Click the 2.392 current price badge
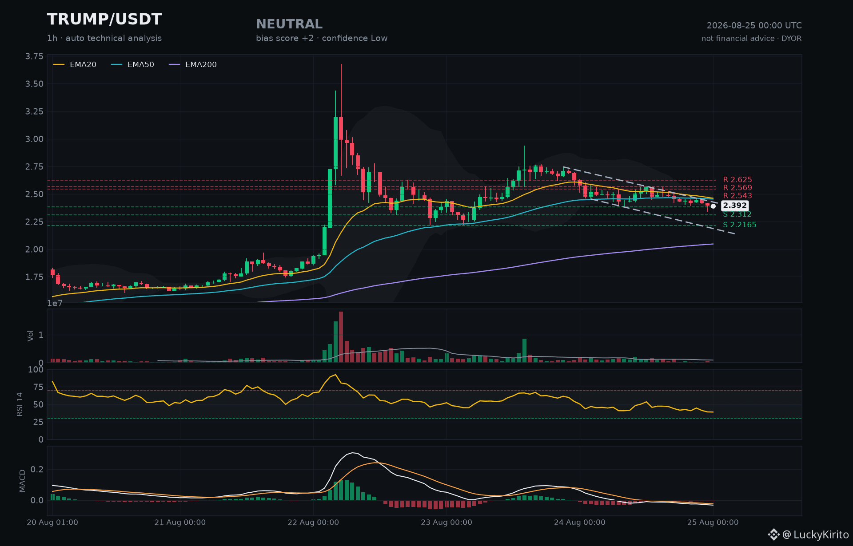The height and width of the screenshot is (546, 853). click(735, 206)
